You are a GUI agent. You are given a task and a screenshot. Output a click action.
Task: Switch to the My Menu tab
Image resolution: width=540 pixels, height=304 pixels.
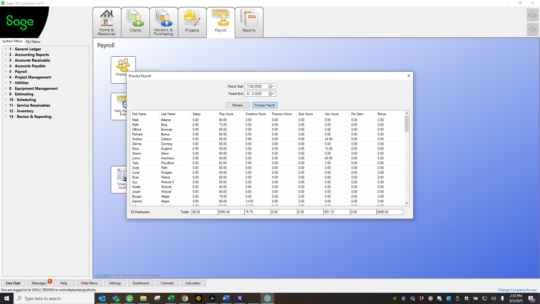point(33,41)
